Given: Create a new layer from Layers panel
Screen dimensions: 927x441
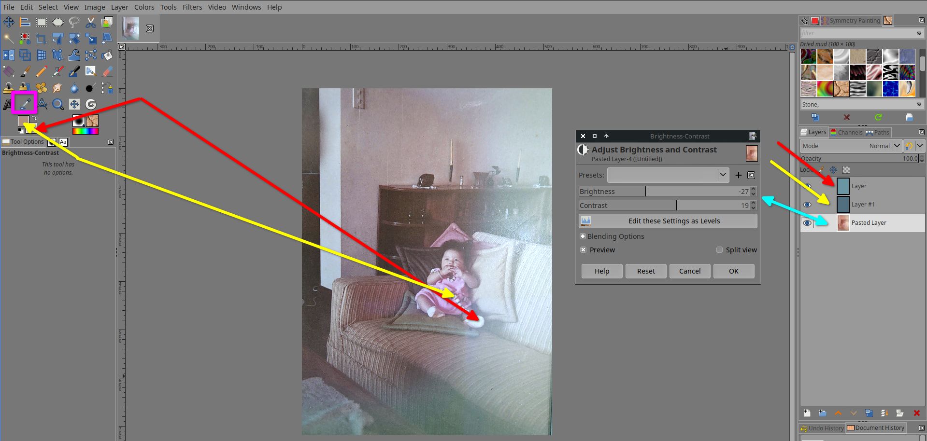Looking at the screenshot, I should pyautogui.click(x=807, y=413).
